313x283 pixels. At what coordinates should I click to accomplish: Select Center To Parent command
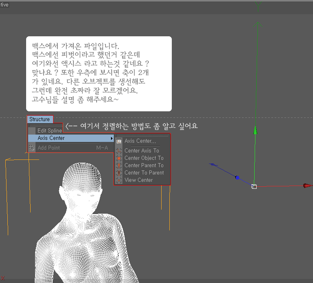pyautogui.click(x=142, y=173)
